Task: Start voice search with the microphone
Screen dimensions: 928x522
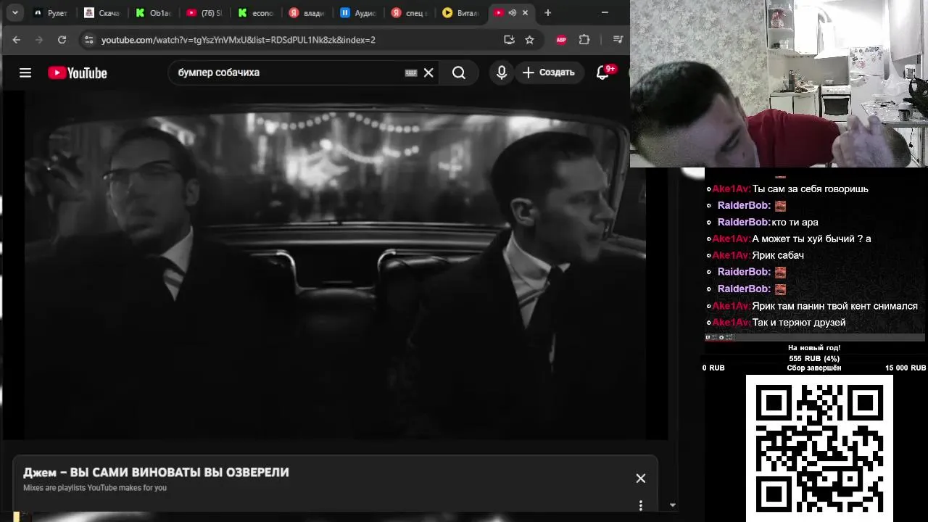Action: tap(502, 72)
